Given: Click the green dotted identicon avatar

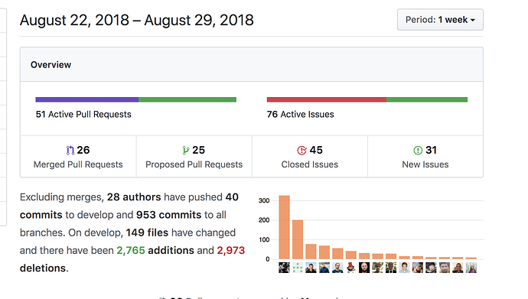Looking at the screenshot, I should [298, 268].
